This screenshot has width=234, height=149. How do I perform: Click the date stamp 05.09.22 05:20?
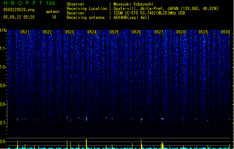[x=19, y=17]
